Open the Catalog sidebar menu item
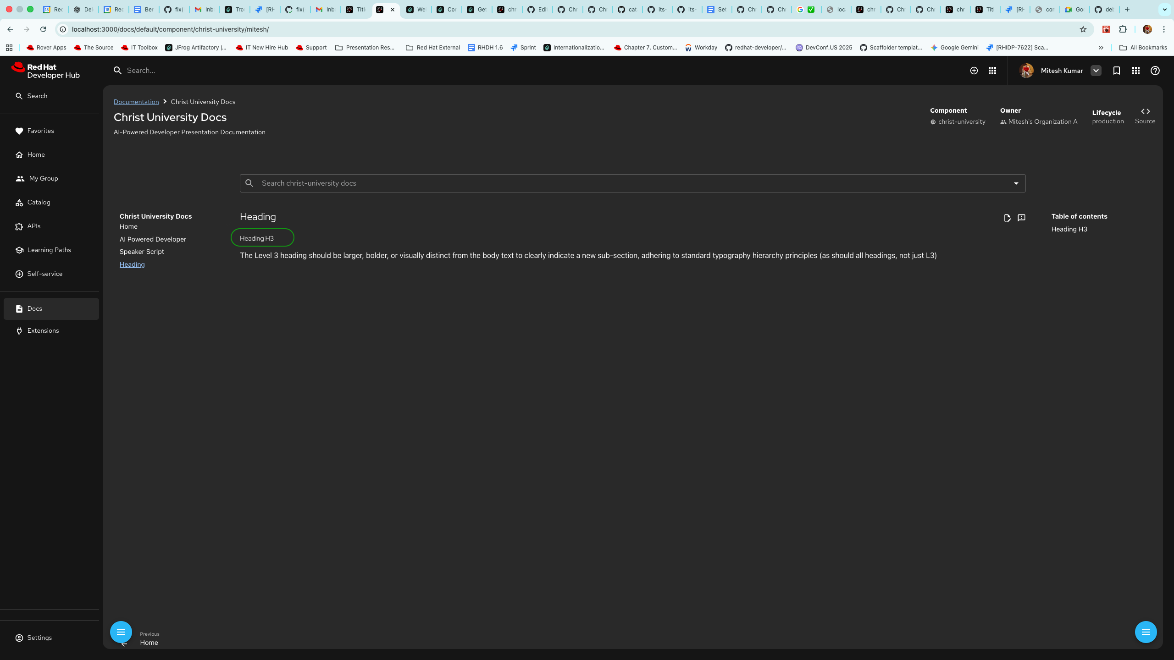The image size is (1174, 660). 39,203
